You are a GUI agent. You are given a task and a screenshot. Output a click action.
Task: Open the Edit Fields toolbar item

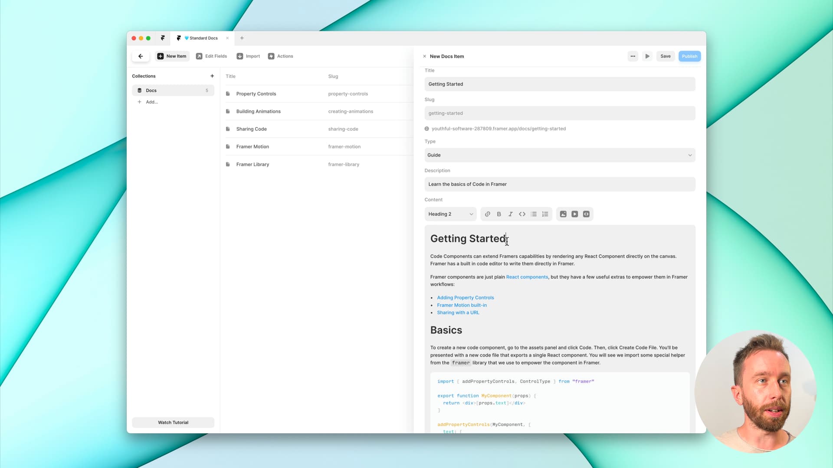(211, 56)
